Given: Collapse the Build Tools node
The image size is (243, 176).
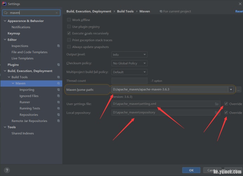Looking at the screenshot, I should coord(9,77).
